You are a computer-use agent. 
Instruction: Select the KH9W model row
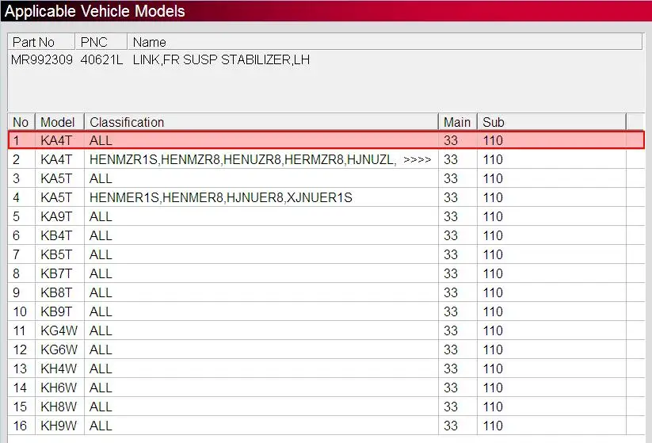(326, 426)
